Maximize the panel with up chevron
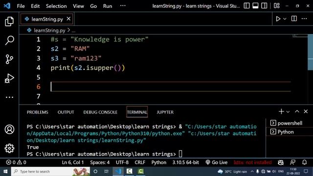Screen dimensions: 313x176 point(297,111)
